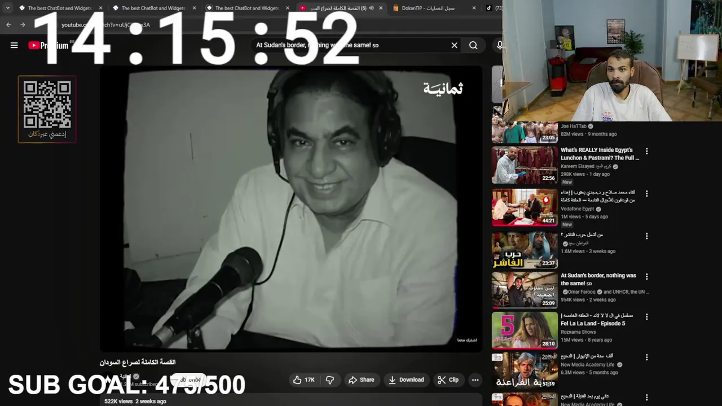The image size is (722, 406).
Task: Play the 23:37 war documentary thumbnail
Action: pos(525,249)
